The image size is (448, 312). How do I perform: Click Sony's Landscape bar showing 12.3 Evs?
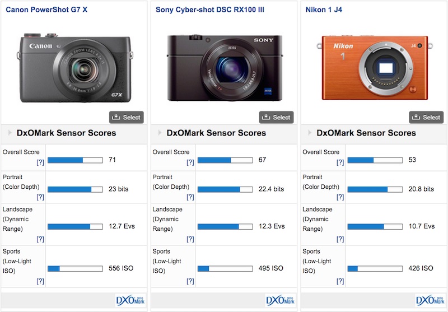(x=225, y=226)
